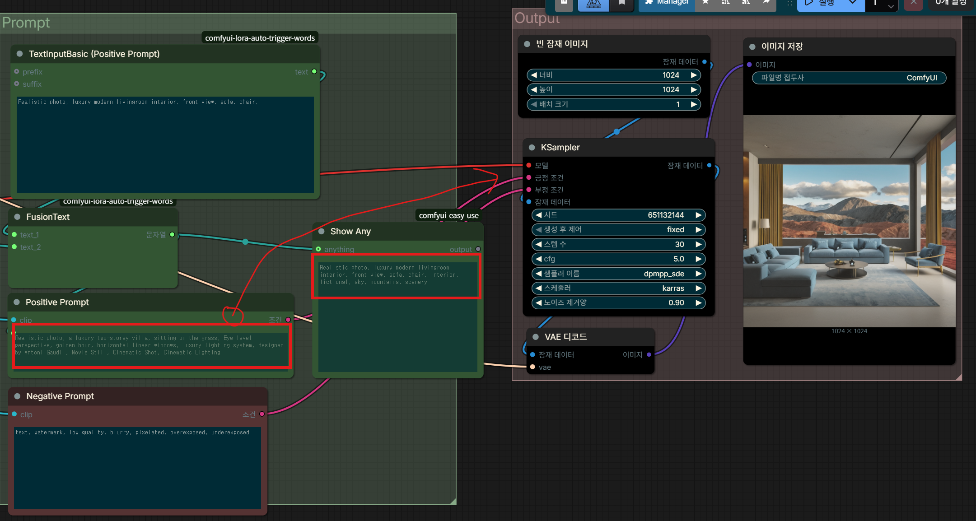The image size is (976, 521).
Task: Run the workflow with 실행 button
Action: (820, 4)
